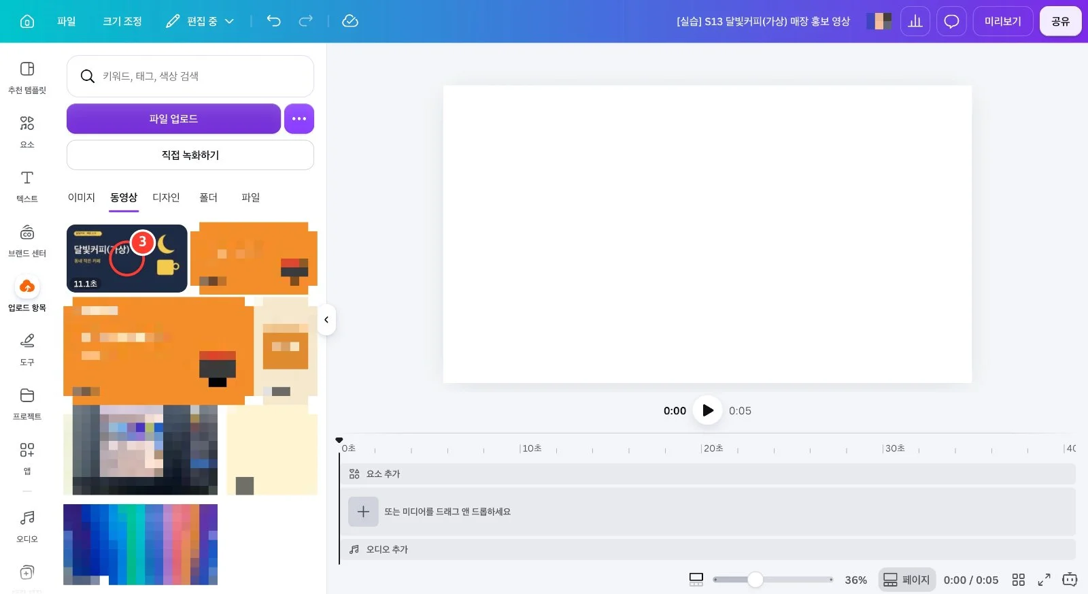This screenshot has width=1088, height=594.
Task: Redo the last action
Action: tap(306, 21)
